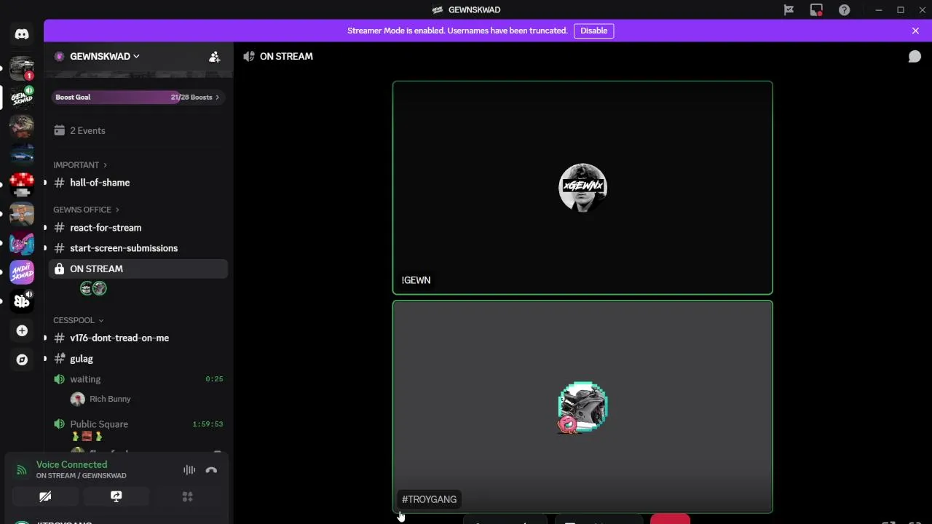The height and width of the screenshot is (524, 932).
Task: Open the red pixel mushroom server
Action: click(22, 185)
